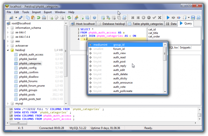The height and width of the screenshot is (136, 208).
Task: Click the Print icon
Action: point(44,17)
